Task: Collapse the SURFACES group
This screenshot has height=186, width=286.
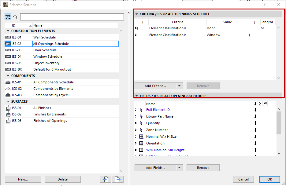Action: pos(8,101)
